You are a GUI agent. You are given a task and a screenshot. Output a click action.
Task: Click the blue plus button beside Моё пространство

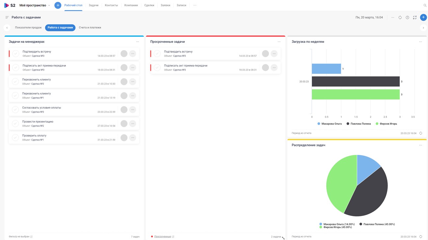(58, 5)
